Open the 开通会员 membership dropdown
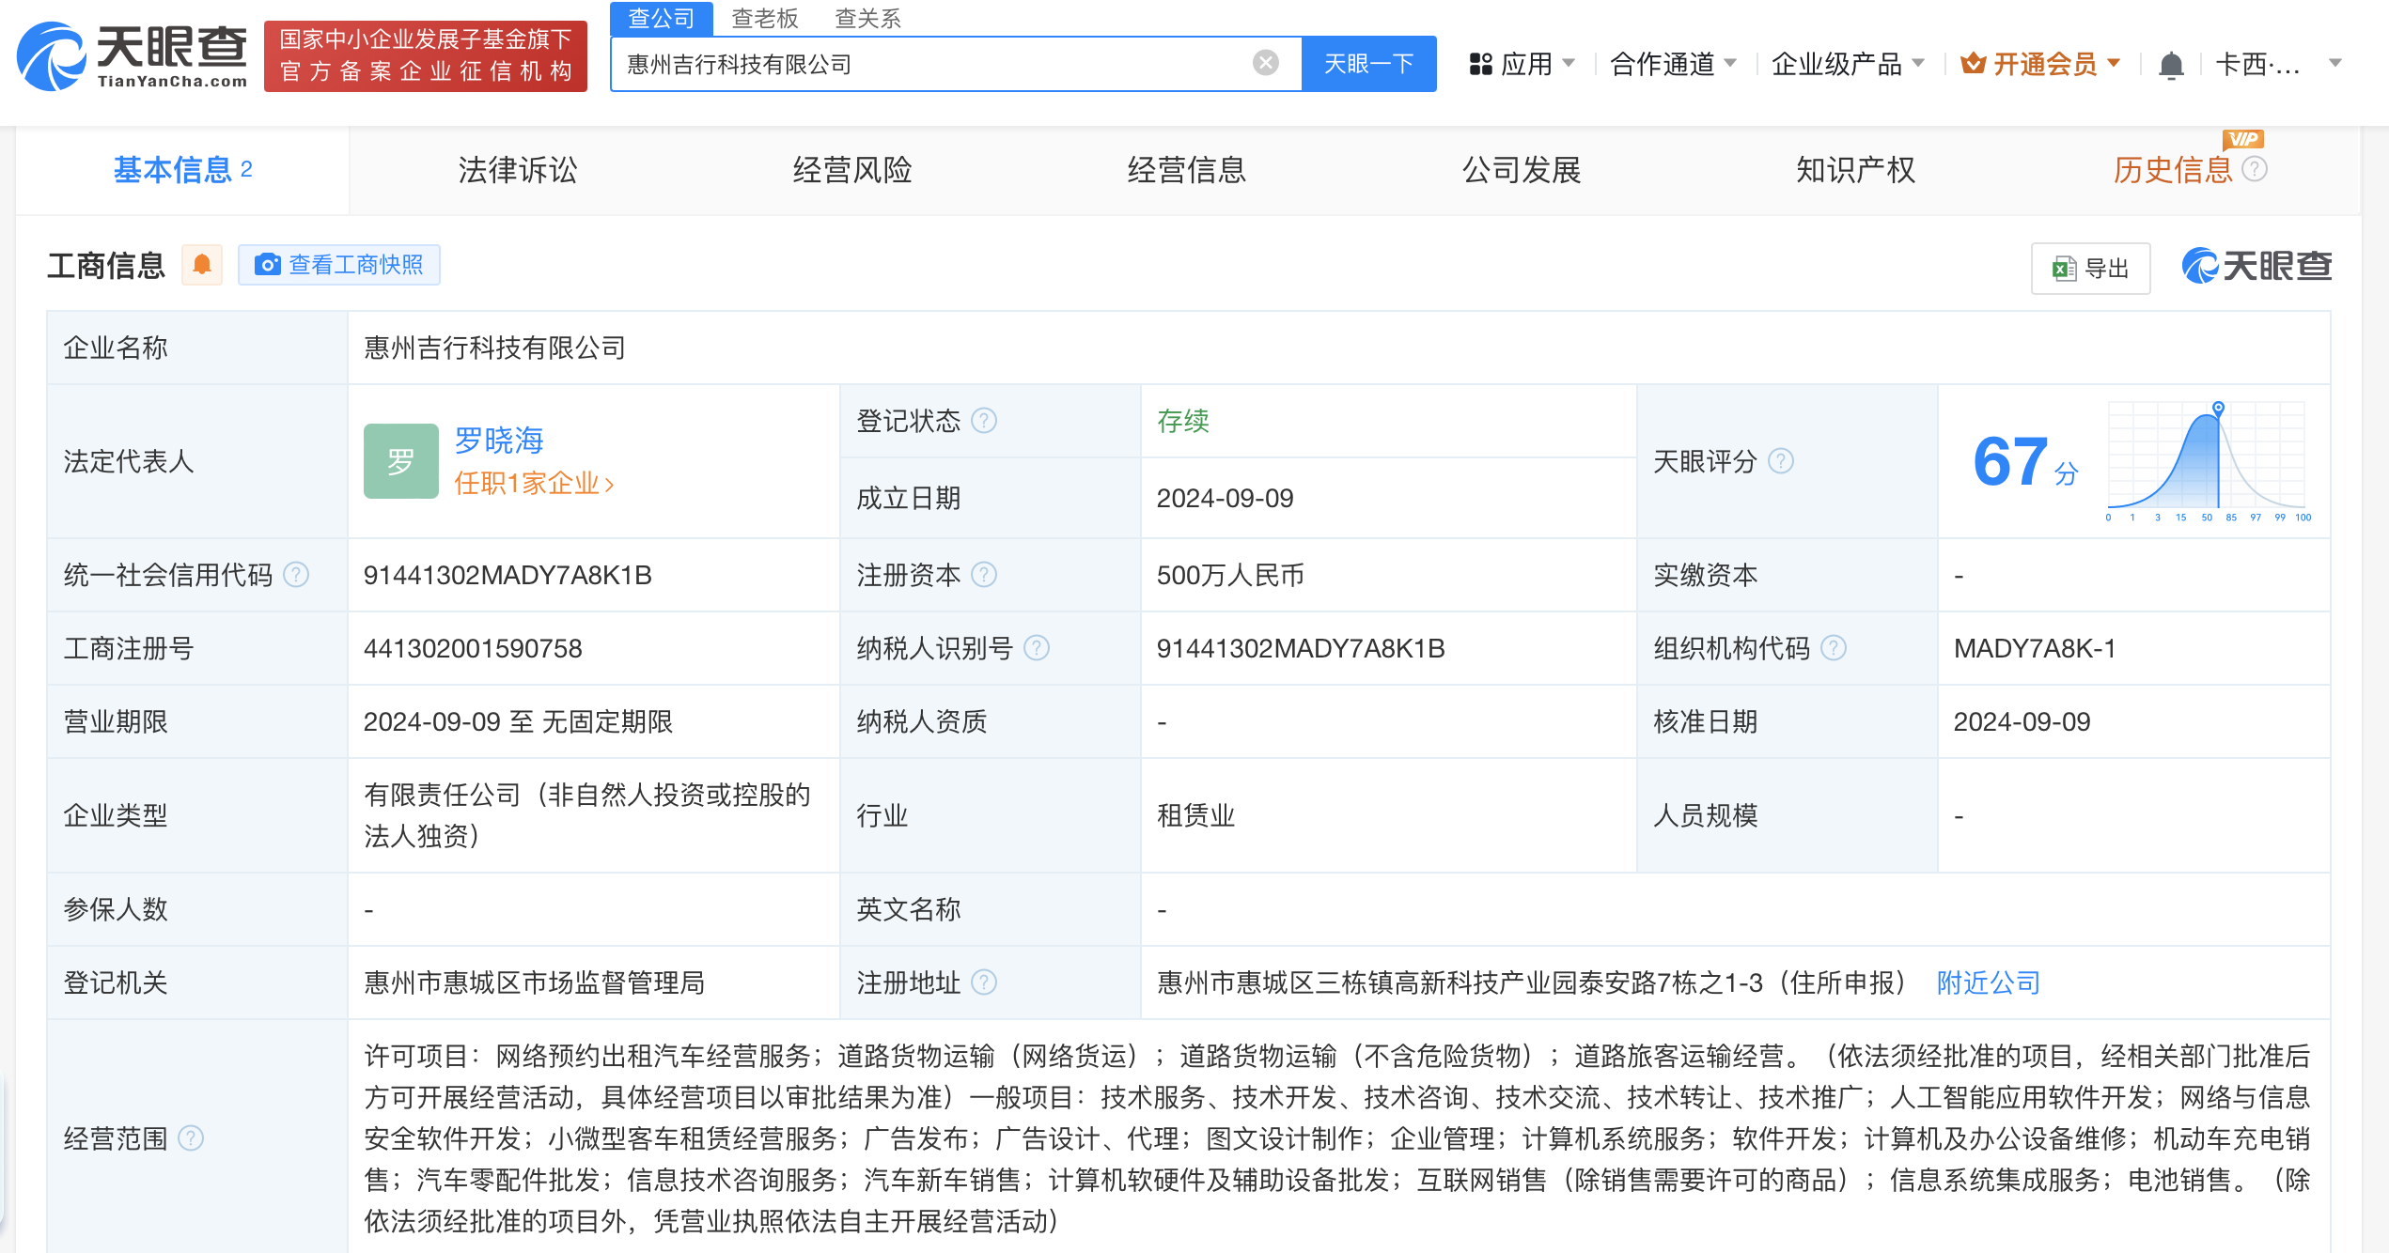 tap(2040, 64)
